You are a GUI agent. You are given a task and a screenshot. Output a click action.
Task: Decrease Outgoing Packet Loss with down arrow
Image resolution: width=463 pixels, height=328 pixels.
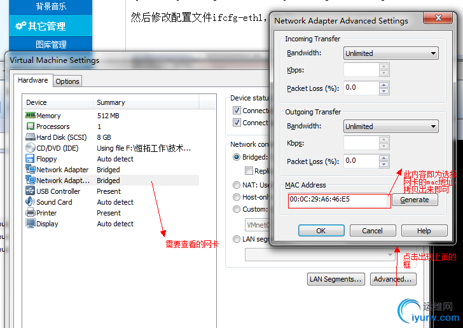pyautogui.click(x=384, y=165)
